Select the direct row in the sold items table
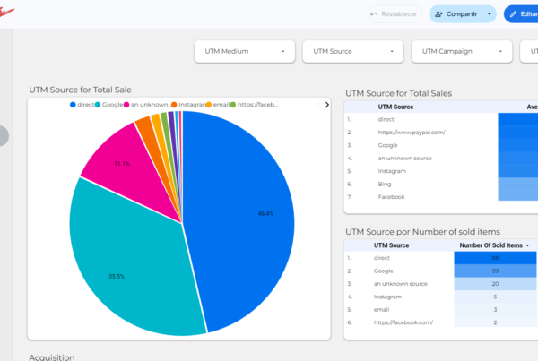538x361 pixels. coord(440,258)
